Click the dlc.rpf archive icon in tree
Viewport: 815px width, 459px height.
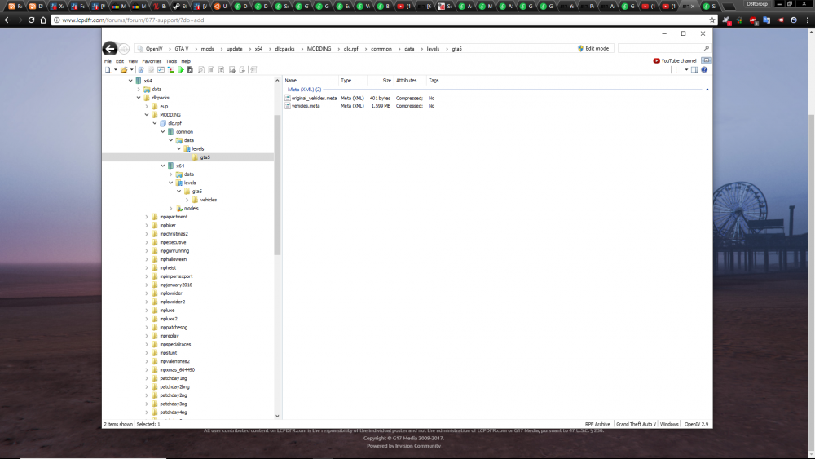tap(163, 123)
